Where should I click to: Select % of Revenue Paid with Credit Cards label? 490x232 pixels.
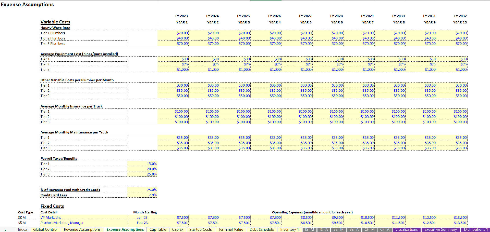(x=70, y=190)
